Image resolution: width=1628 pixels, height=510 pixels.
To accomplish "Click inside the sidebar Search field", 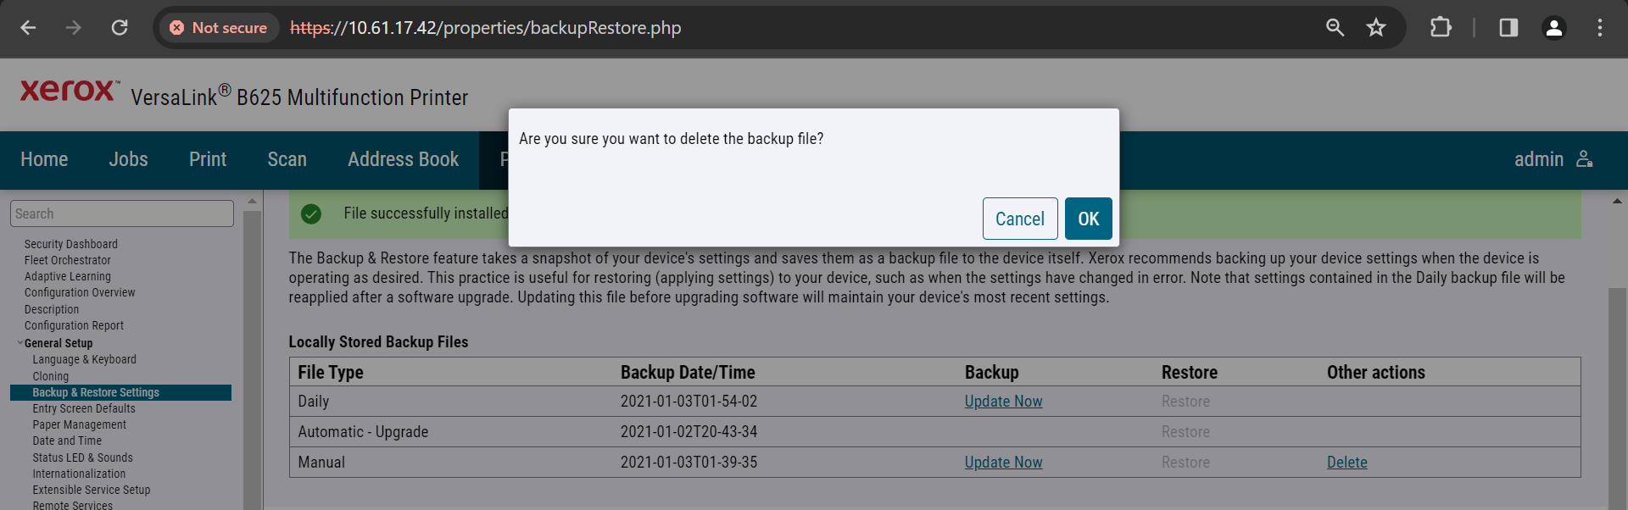I will [122, 213].
